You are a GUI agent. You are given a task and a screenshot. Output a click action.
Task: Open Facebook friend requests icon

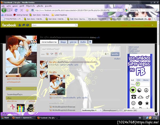[20, 25]
